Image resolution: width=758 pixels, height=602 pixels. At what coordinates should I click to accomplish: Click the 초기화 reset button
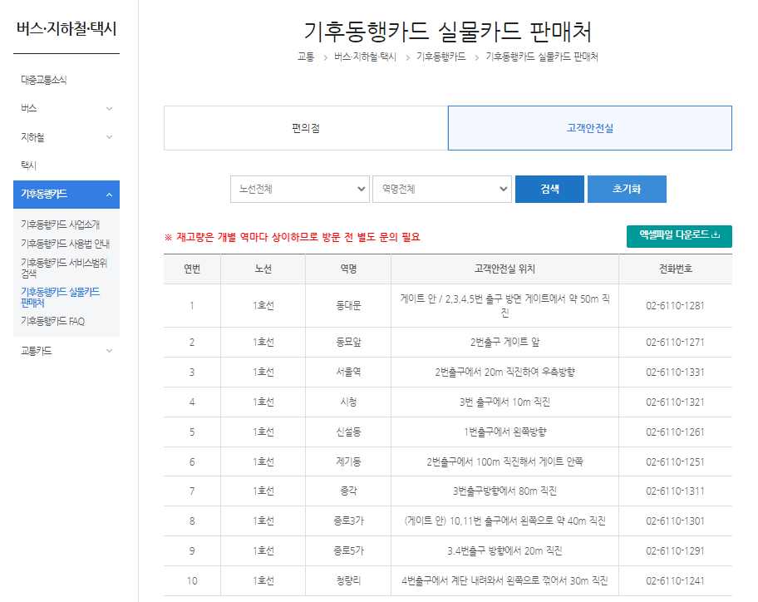[x=627, y=189]
